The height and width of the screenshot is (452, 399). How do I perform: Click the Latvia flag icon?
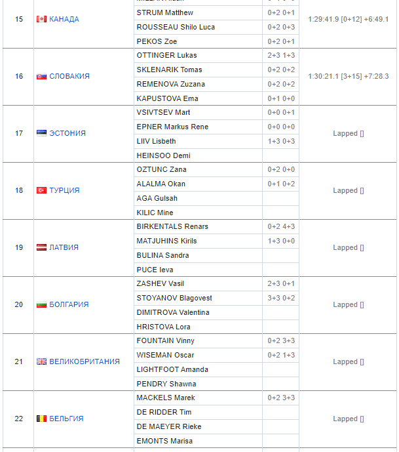click(x=41, y=248)
